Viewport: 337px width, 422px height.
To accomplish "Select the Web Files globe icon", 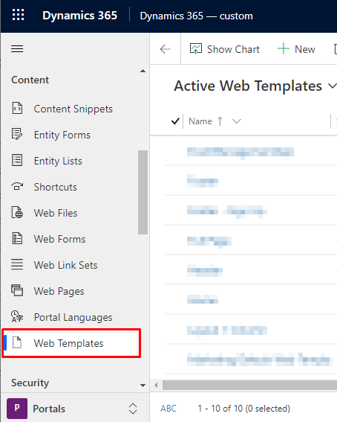I will 17,212.
